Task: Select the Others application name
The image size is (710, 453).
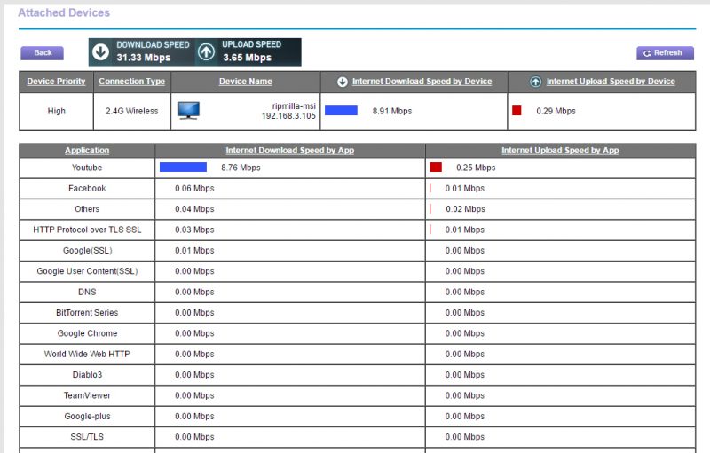Action: click(x=87, y=209)
